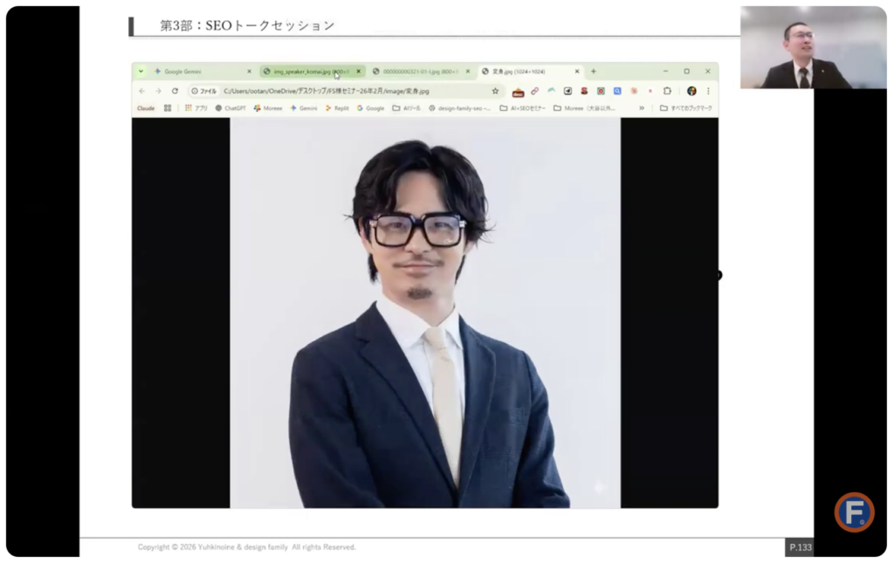Click the browser back arrow
The height and width of the screenshot is (564, 894).
[x=142, y=91]
